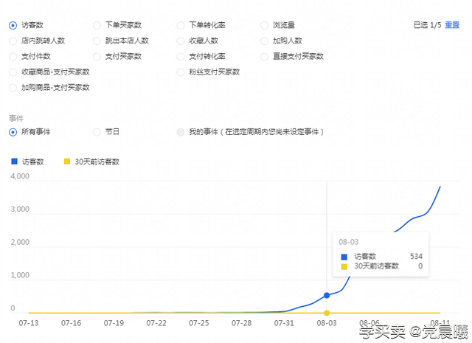Click the 07-16 date axis label

(71, 323)
